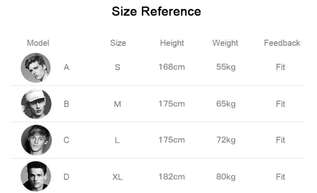Image resolution: width=317 pixels, height=193 pixels.
Task: Click model B's avatar wearing a cap
Action: [36, 104]
